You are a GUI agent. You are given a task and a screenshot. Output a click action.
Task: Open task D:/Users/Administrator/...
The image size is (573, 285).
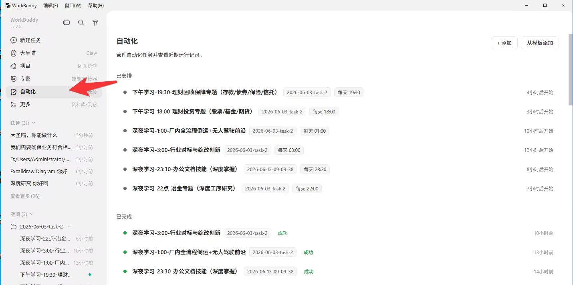(54, 159)
